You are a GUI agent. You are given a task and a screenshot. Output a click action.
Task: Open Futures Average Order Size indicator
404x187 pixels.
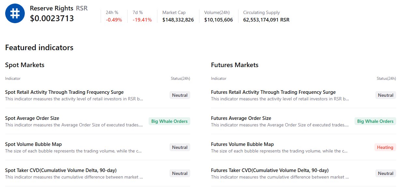click(x=241, y=118)
